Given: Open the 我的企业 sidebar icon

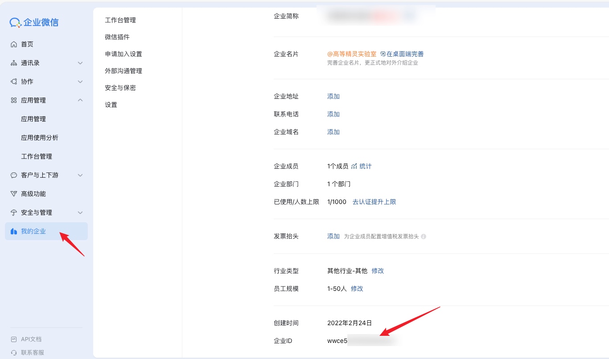Looking at the screenshot, I should pos(14,231).
